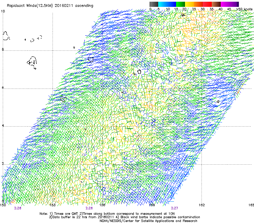Click the gray 0-5 knots legend swatch
The width and height of the screenshot is (254, 223).
154,4
